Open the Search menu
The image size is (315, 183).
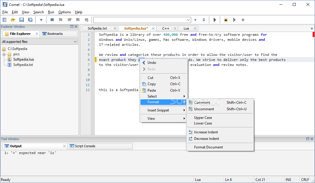pos(39,12)
